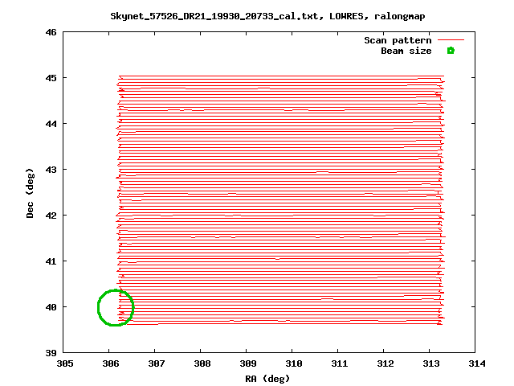Click the Dec axis value 44

click(x=51, y=124)
